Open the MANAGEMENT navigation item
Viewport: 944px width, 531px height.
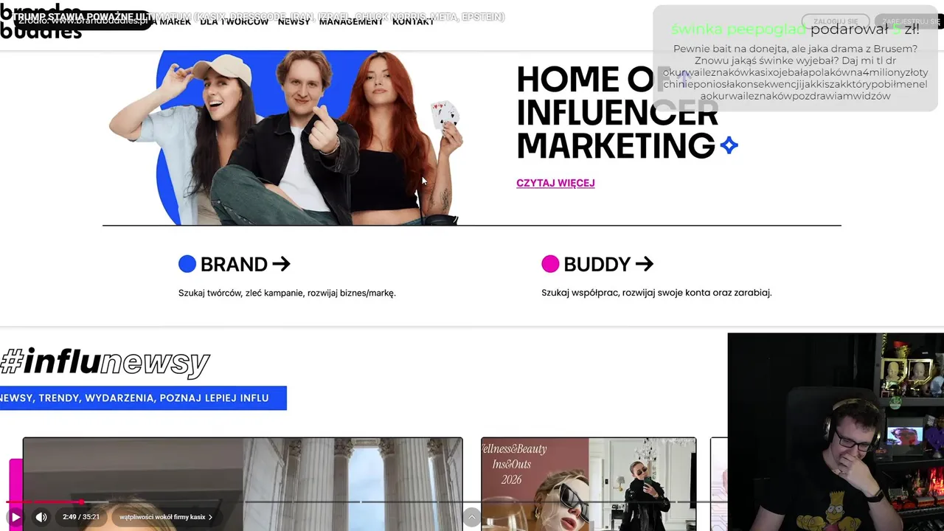[x=351, y=21]
